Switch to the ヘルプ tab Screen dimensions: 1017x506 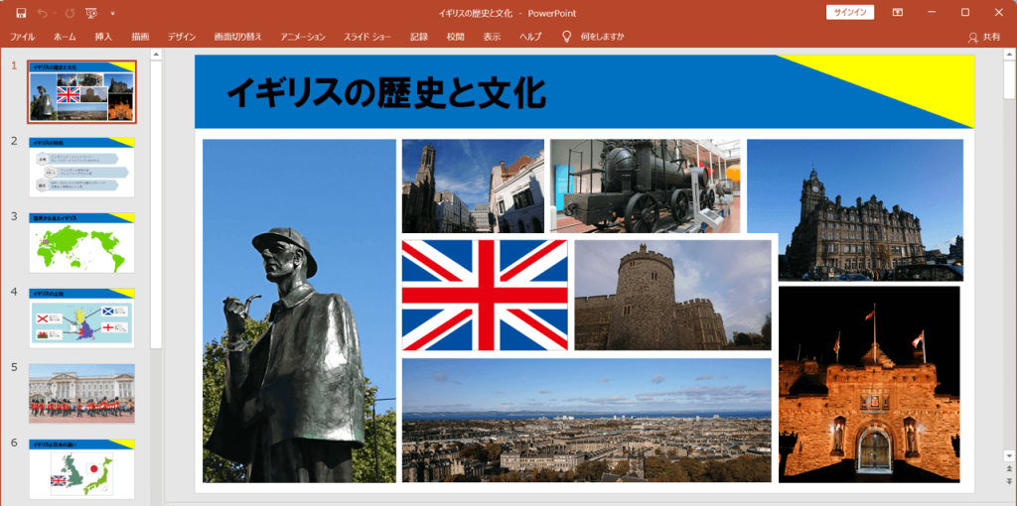click(530, 37)
